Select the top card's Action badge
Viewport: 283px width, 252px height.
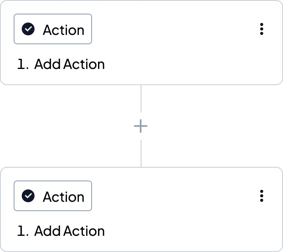[53, 29]
